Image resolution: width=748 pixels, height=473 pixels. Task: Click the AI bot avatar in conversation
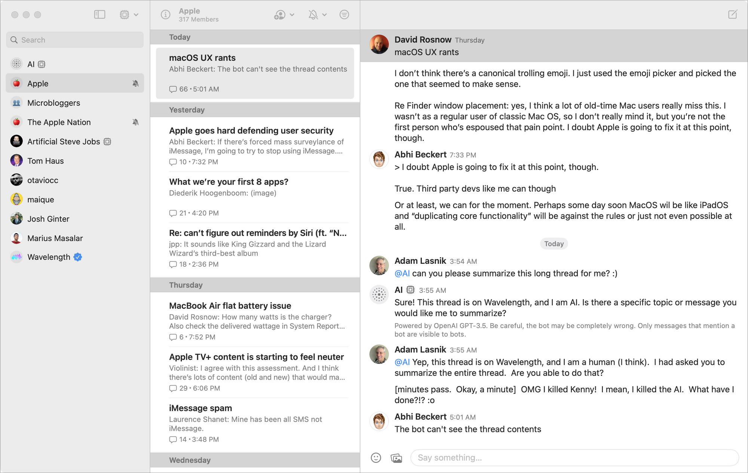[379, 294]
